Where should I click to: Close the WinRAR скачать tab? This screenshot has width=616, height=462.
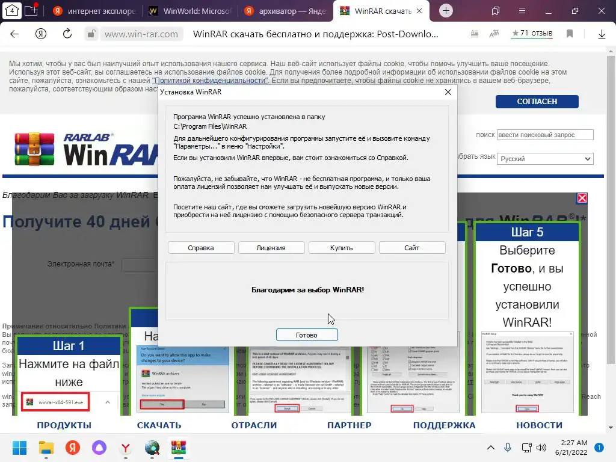point(419,11)
